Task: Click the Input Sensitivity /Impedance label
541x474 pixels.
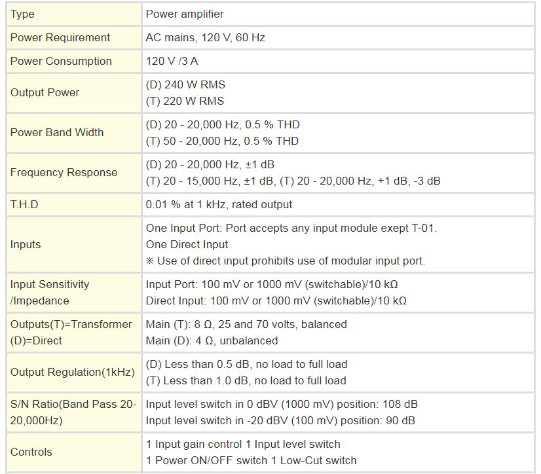Action: pyautogui.click(x=50, y=293)
